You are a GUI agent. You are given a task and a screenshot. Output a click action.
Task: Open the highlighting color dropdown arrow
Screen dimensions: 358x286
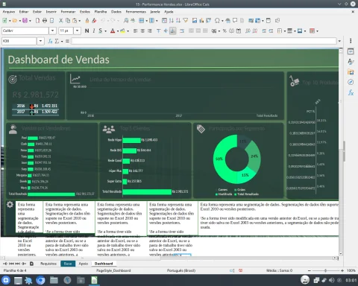pos(128,31)
